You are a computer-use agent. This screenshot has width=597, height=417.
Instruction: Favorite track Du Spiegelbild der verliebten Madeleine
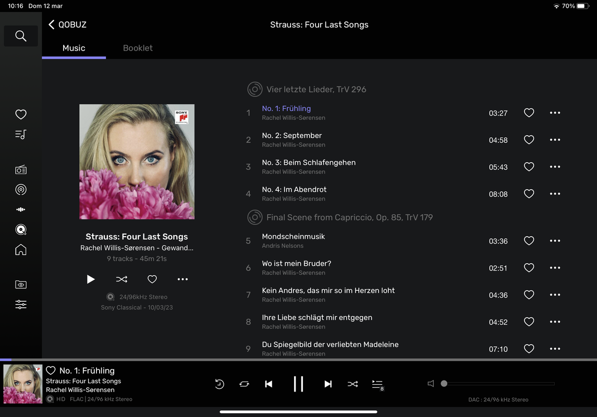point(529,349)
